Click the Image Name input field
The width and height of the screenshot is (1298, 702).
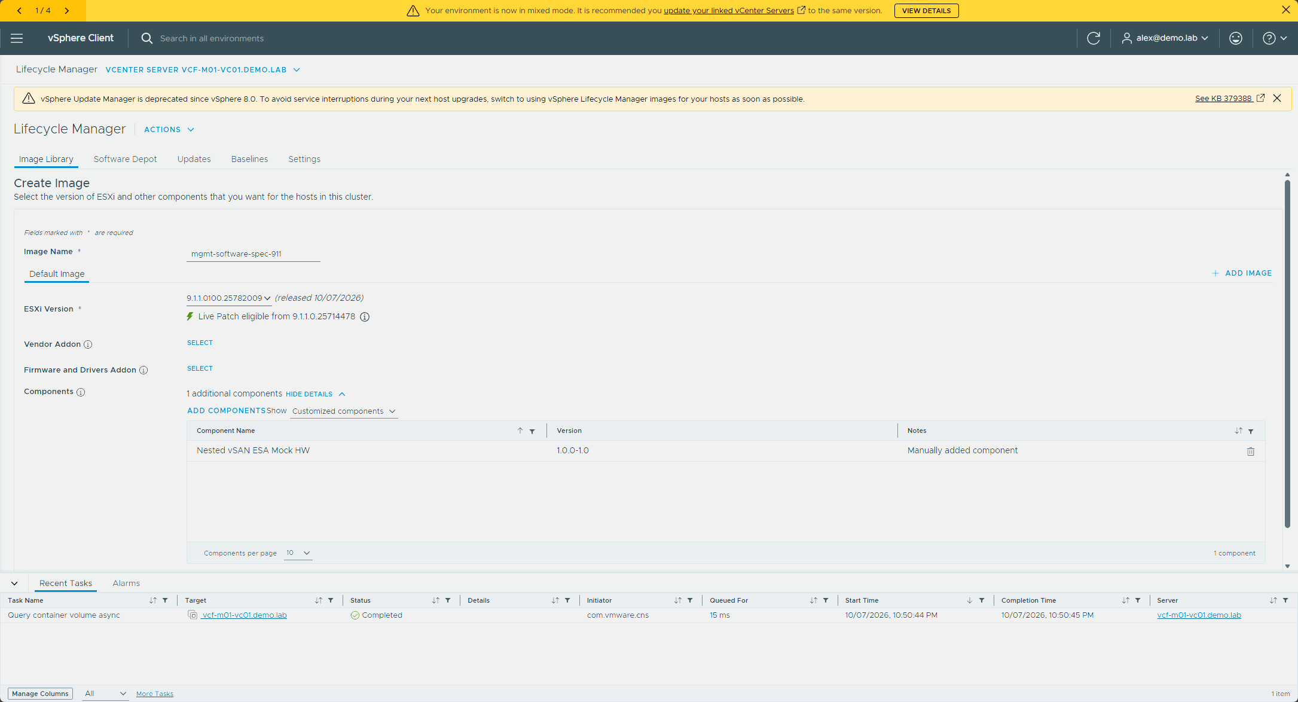point(254,254)
